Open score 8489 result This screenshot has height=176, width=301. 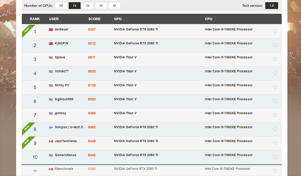pyautogui.click(x=92, y=113)
